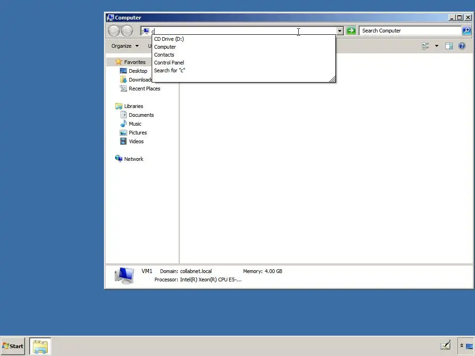
Task: Click the Favorites star icon
Action: [x=118, y=62]
